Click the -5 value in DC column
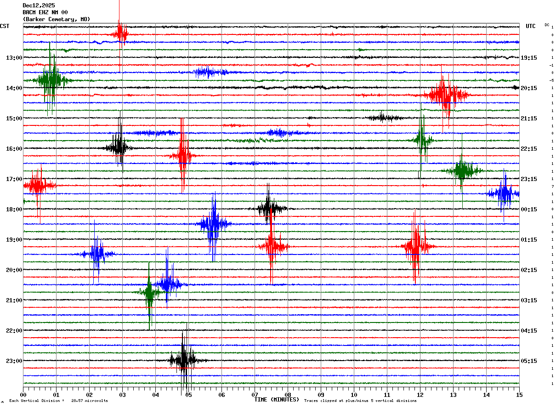 click(552, 80)
